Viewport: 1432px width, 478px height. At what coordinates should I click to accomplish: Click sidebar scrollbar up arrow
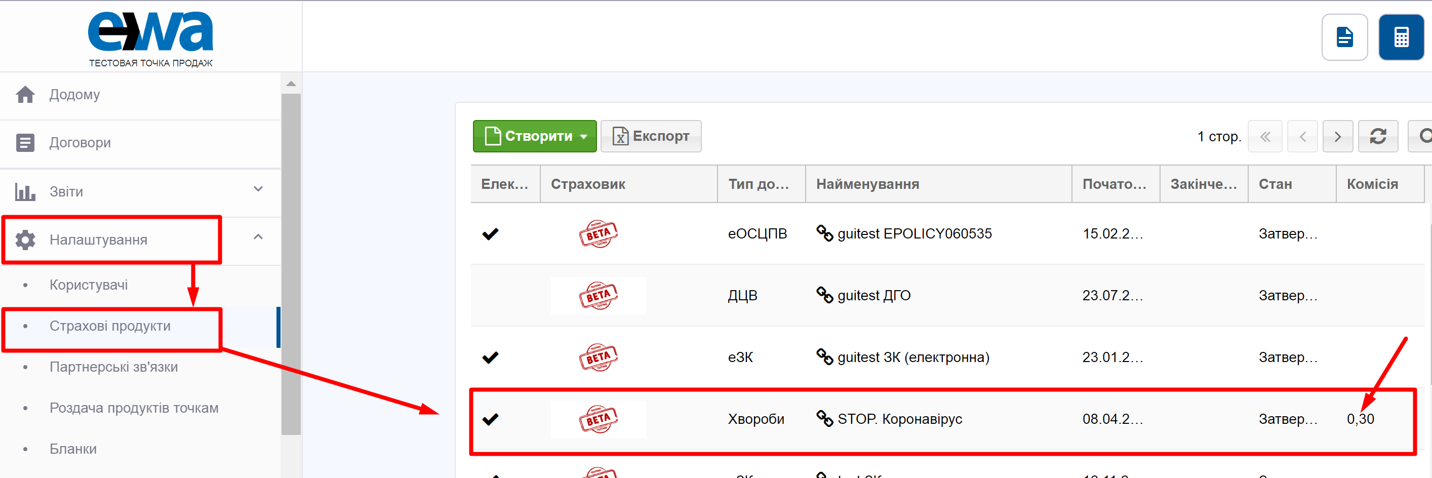click(291, 84)
